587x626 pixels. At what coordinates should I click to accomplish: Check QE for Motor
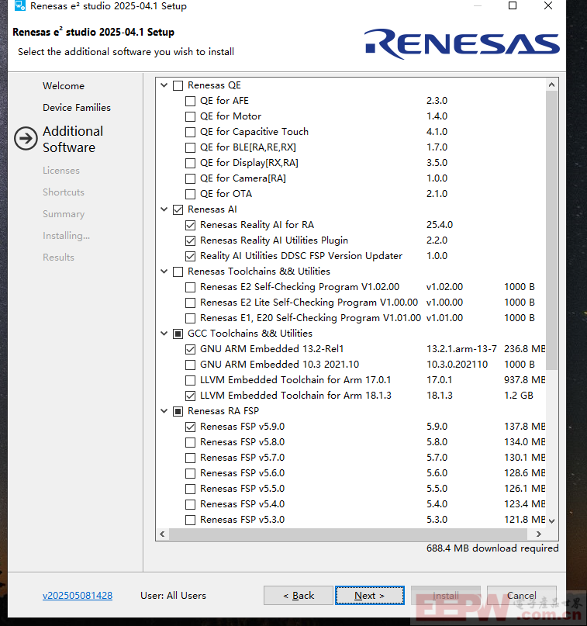pos(190,116)
